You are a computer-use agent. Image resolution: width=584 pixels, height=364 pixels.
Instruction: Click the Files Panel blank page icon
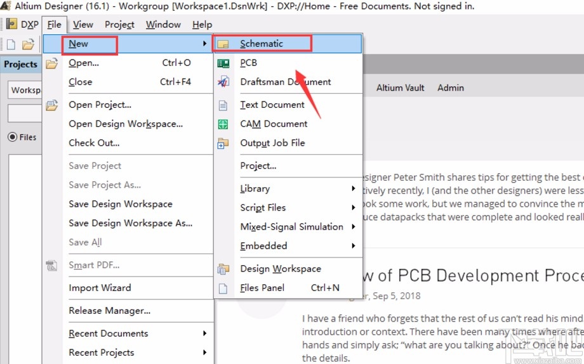223,288
